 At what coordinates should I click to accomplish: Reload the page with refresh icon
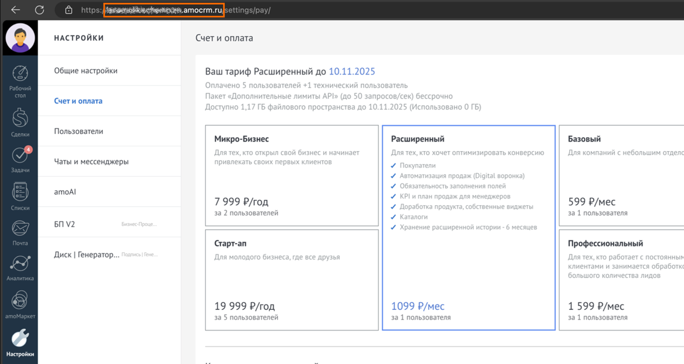tap(40, 10)
